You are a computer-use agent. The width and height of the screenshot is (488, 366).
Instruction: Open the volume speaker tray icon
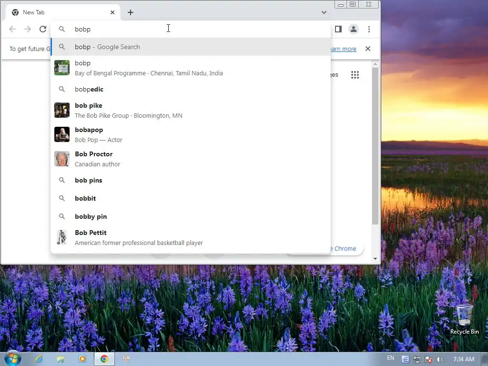[439, 359]
